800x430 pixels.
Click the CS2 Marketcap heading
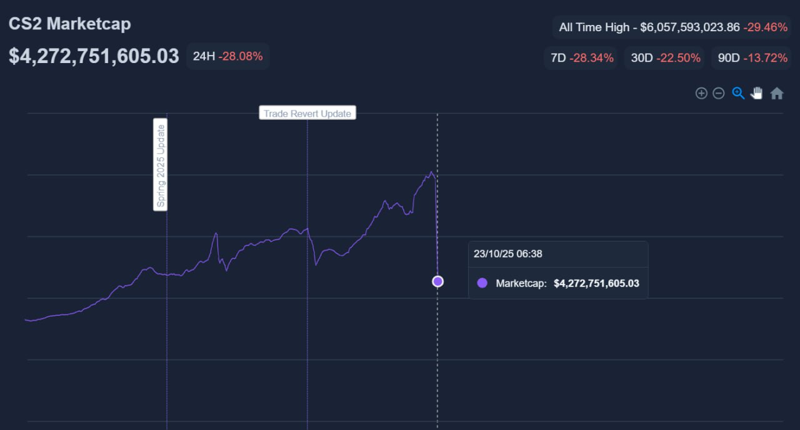click(70, 24)
